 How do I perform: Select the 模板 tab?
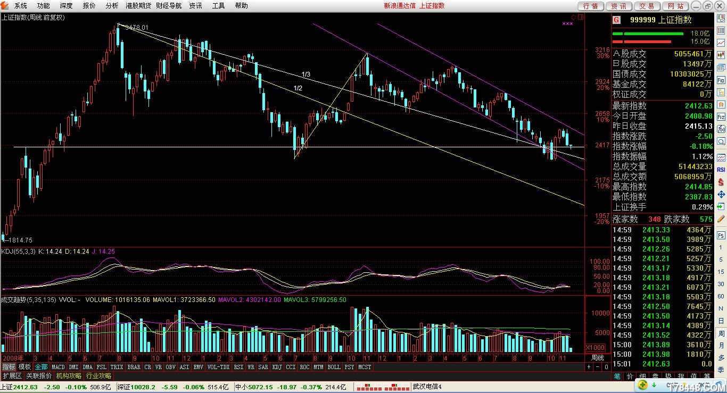24,367
